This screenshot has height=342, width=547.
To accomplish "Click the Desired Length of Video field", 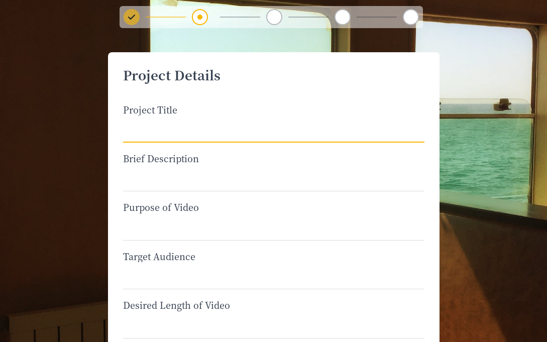I will tap(273, 326).
